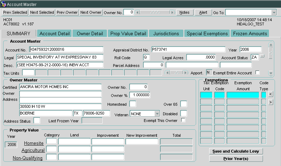The height and width of the screenshot is (166, 281).
Task: Click the Tax Units scroll left arrow
Action: pos(167,73)
